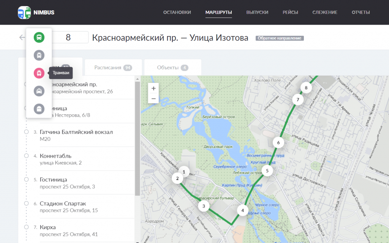Image resolution: width=389 pixels, height=243 pixels.
Task: Select stop radio for Гатчина Балтийский вокзал
Action: point(26,132)
